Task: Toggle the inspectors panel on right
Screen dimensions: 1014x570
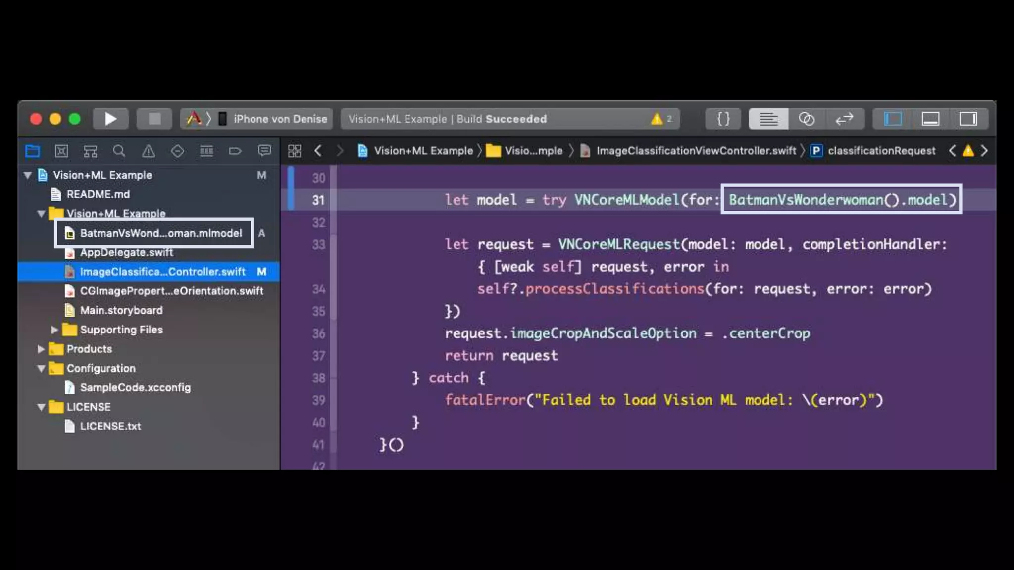Action: pyautogui.click(x=968, y=119)
